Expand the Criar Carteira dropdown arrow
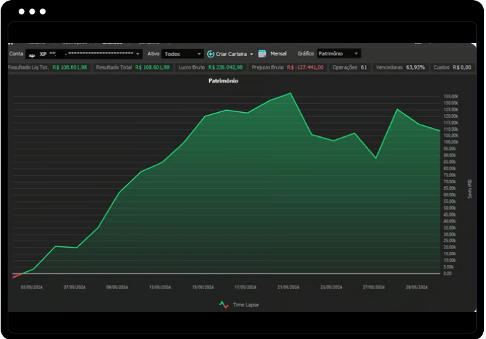The image size is (486, 339). (251, 53)
